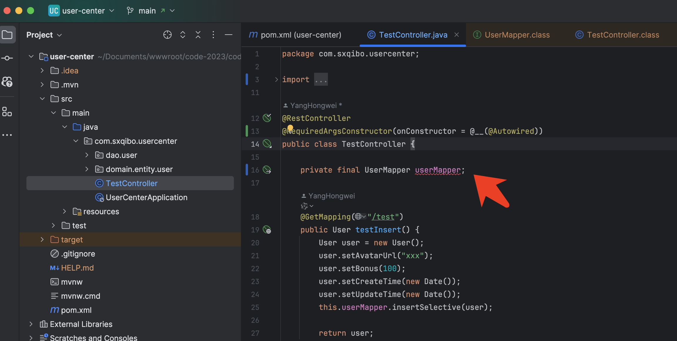Click the autowired gutter icon on line 16
Image resolution: width=677 pixels, height=341 pixels.
(267, 170)
